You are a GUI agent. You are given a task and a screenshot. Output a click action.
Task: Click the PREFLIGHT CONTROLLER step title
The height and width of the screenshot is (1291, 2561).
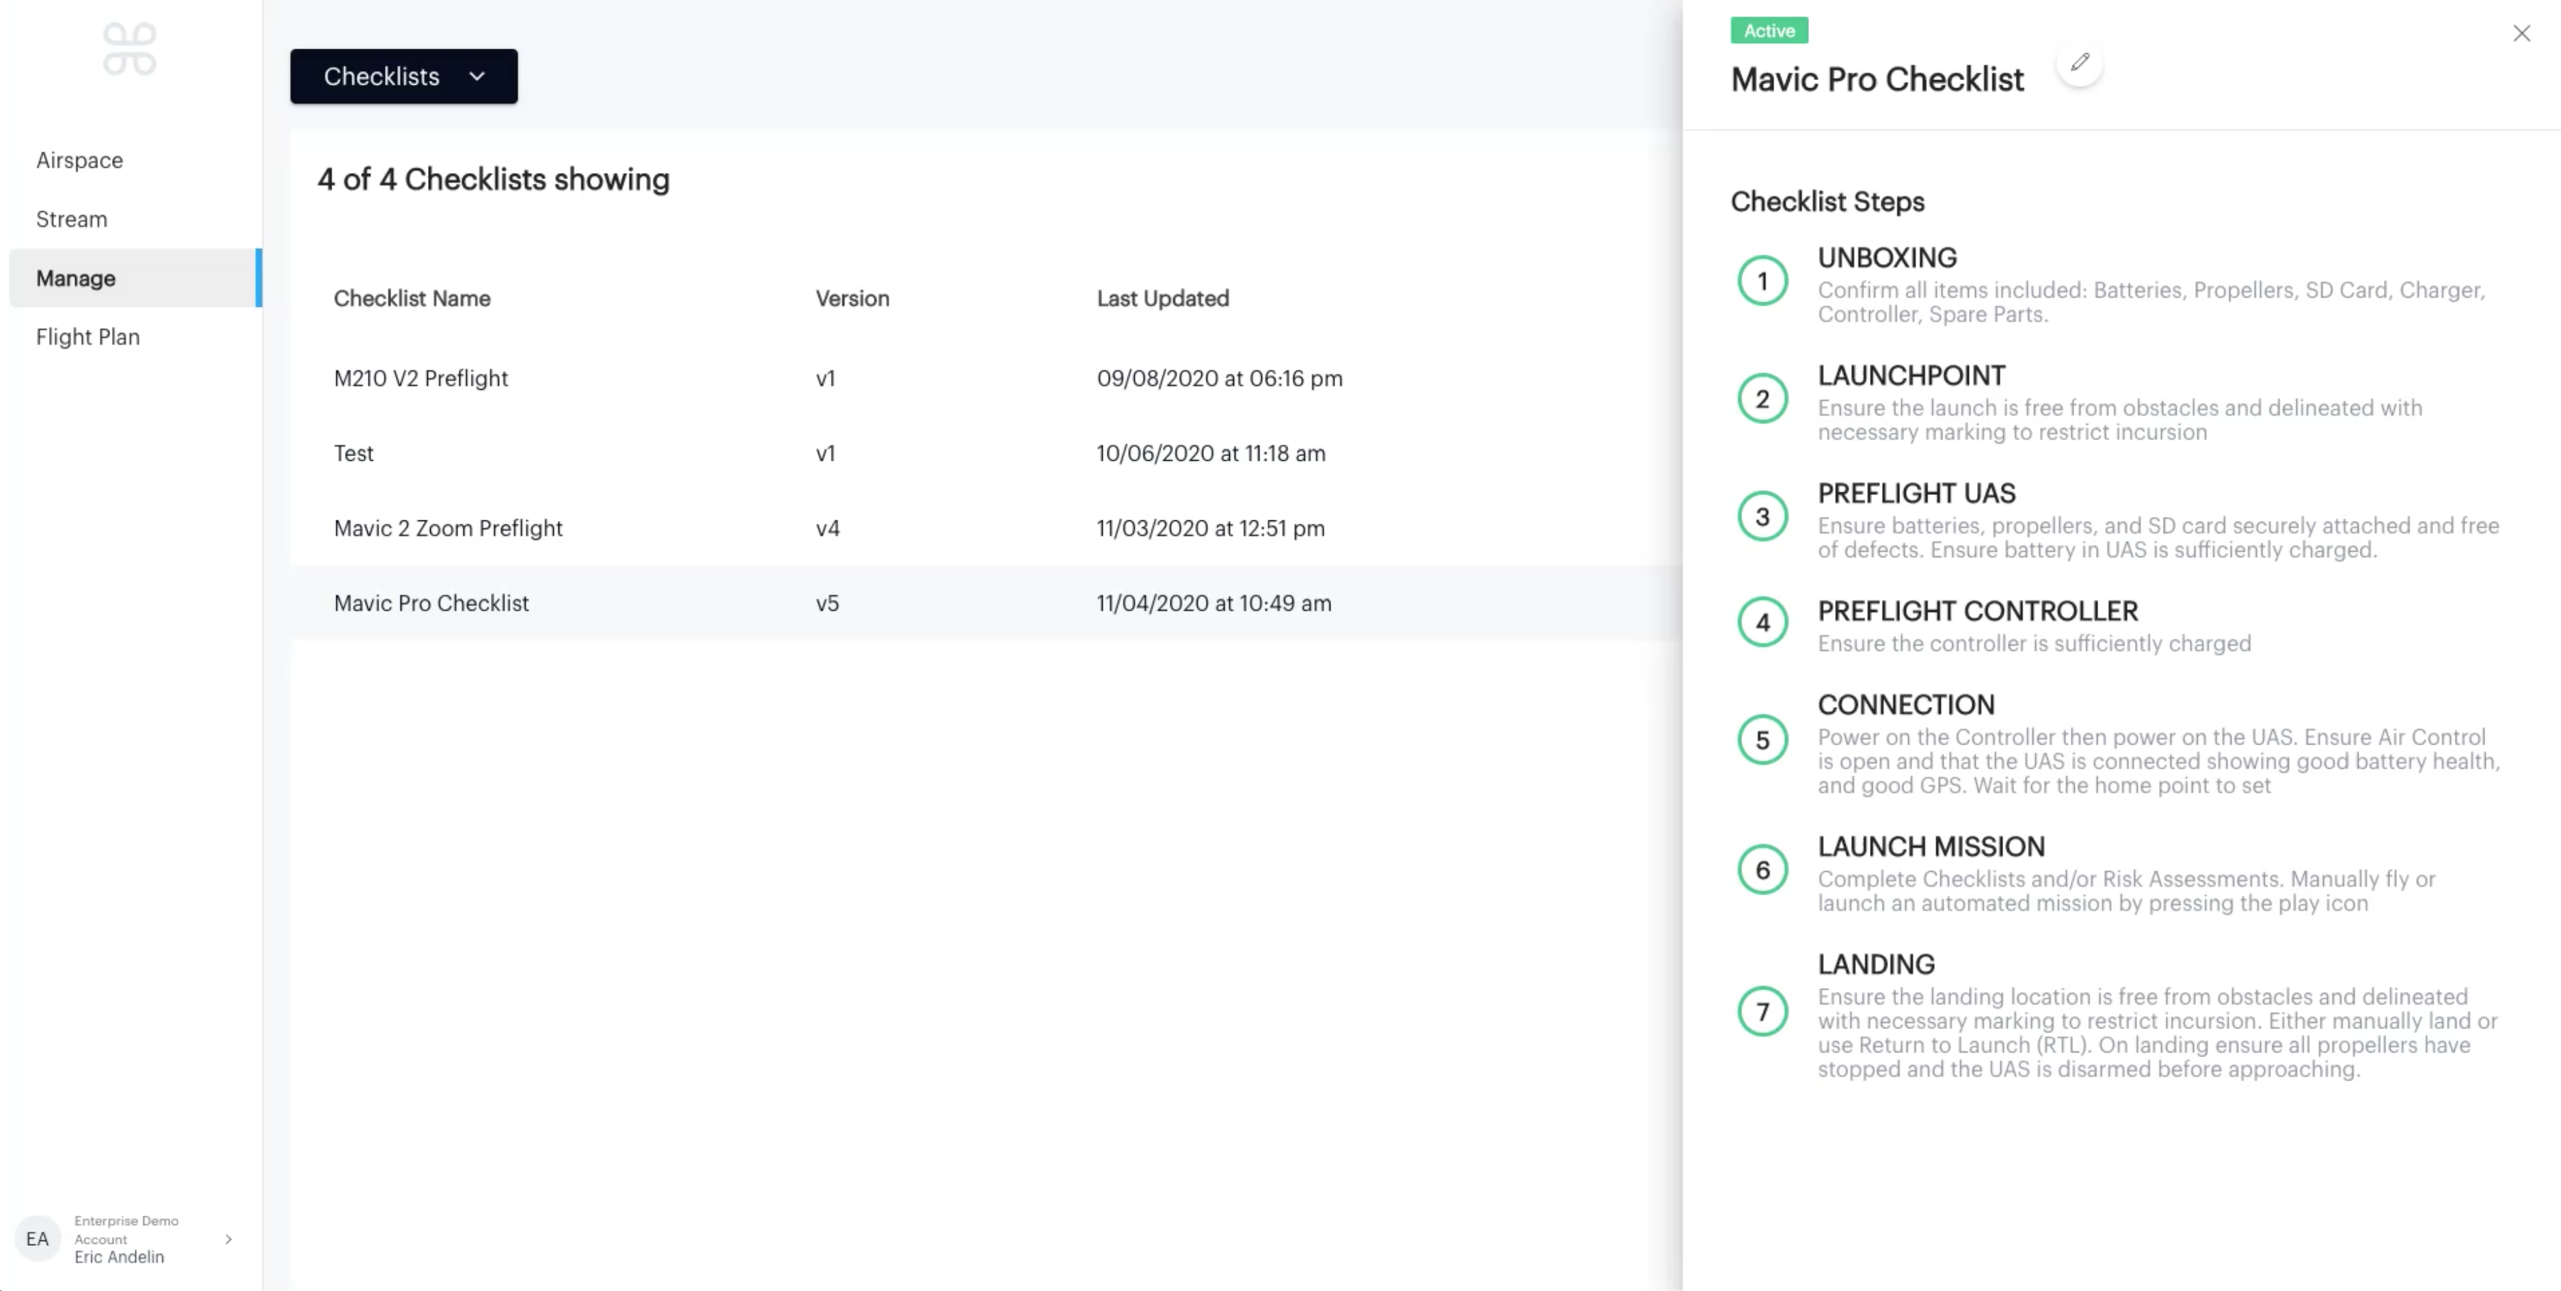pos(1977,611)
